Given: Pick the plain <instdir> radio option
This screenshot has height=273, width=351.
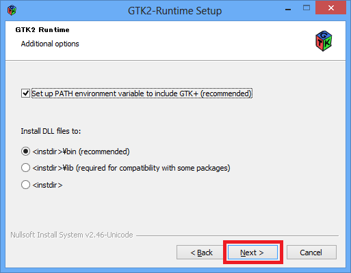Looking at the screenshot, I should 25,185.
